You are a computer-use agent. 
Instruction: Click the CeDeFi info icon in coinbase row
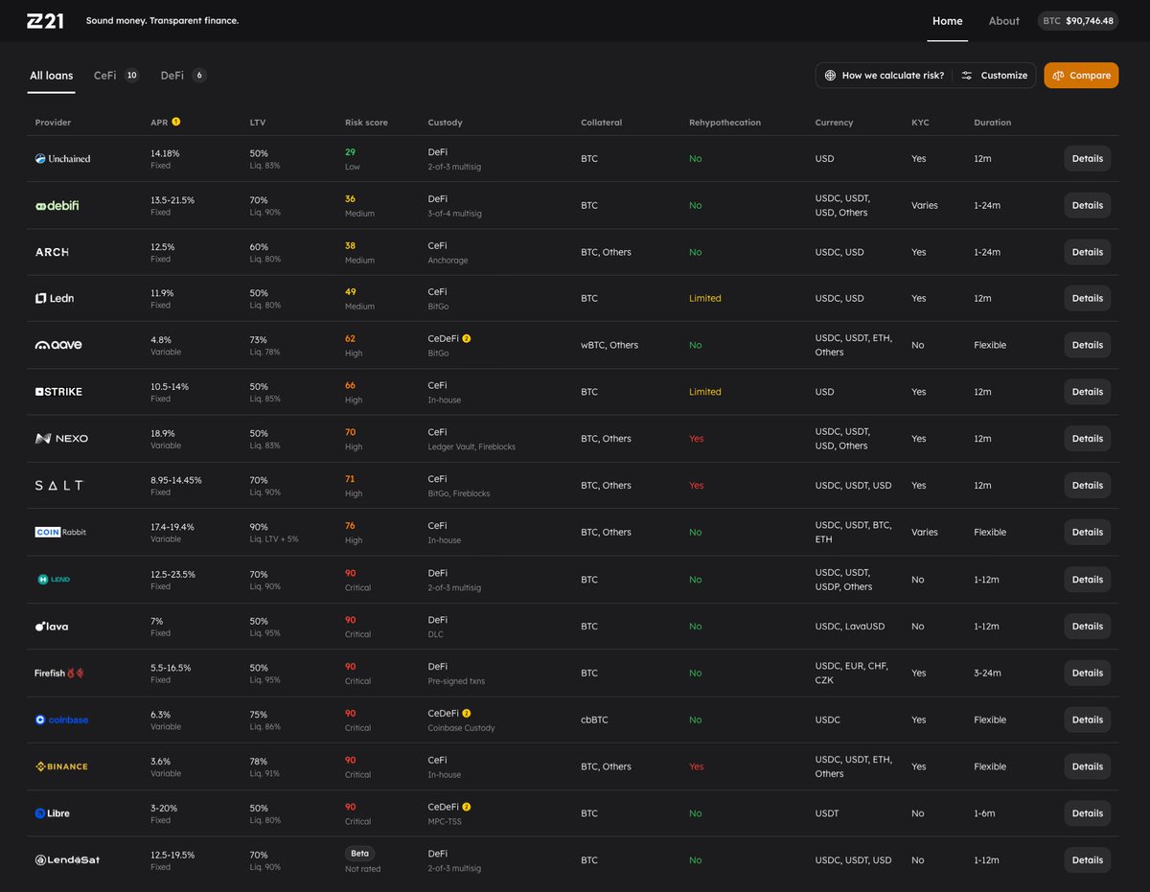click(467, 714)
